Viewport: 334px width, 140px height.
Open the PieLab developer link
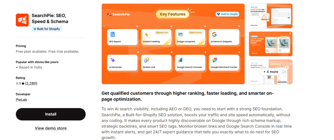point(21,100)
